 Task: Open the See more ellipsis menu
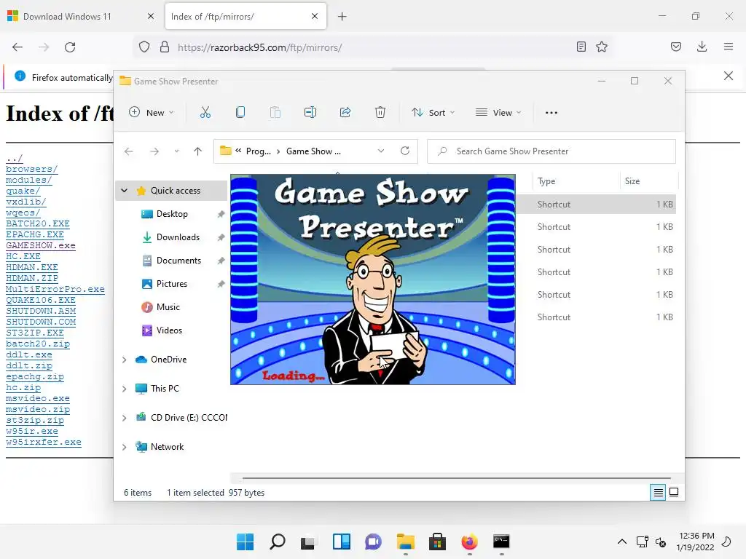click(x=551, y=113)
